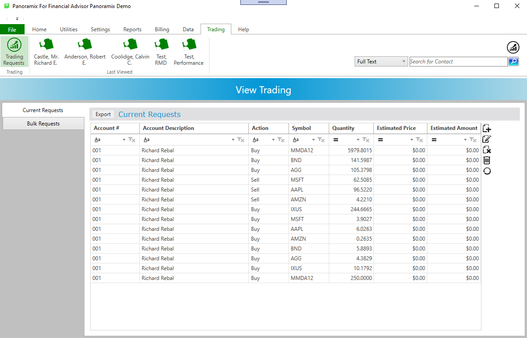Open quick access toolbar customize arrow
The image size is (527, 338).
tap(17, 19)
